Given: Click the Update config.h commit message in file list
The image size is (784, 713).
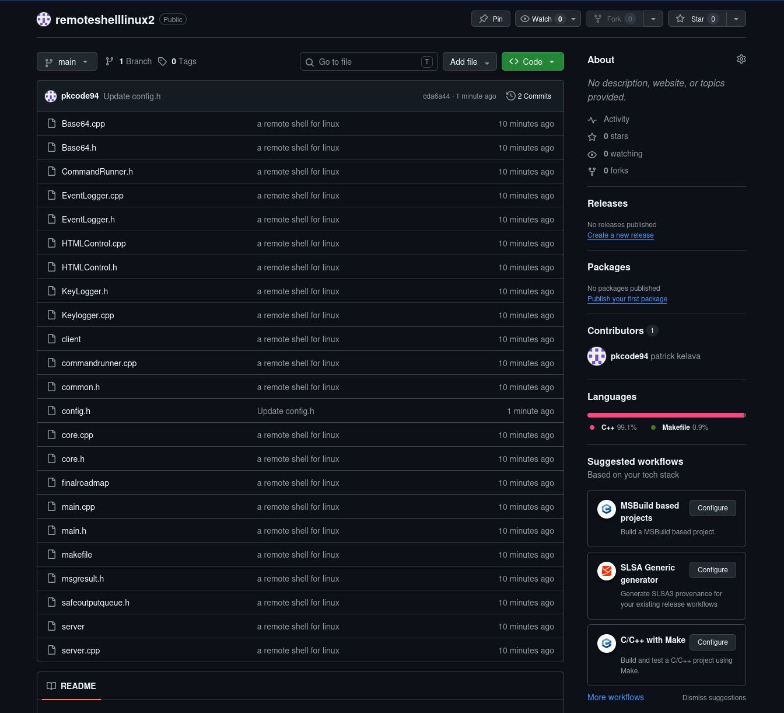Looking at the screenshot, I should [286, 411].
